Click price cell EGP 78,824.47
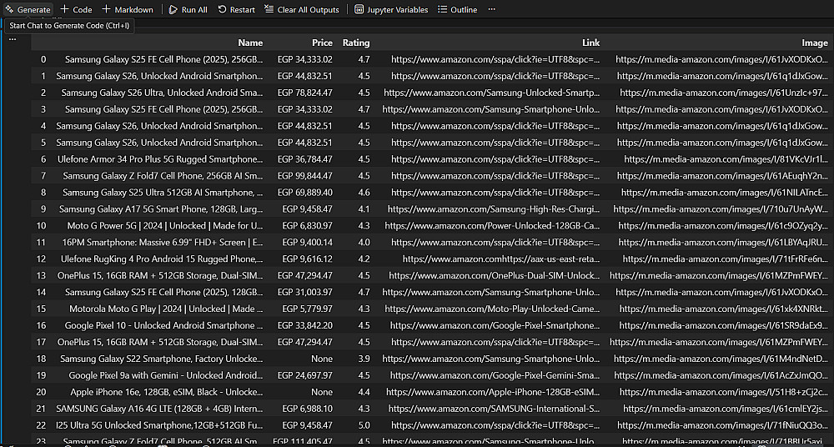The height and width of the screenshot is (447, 834). coord(304,93)
